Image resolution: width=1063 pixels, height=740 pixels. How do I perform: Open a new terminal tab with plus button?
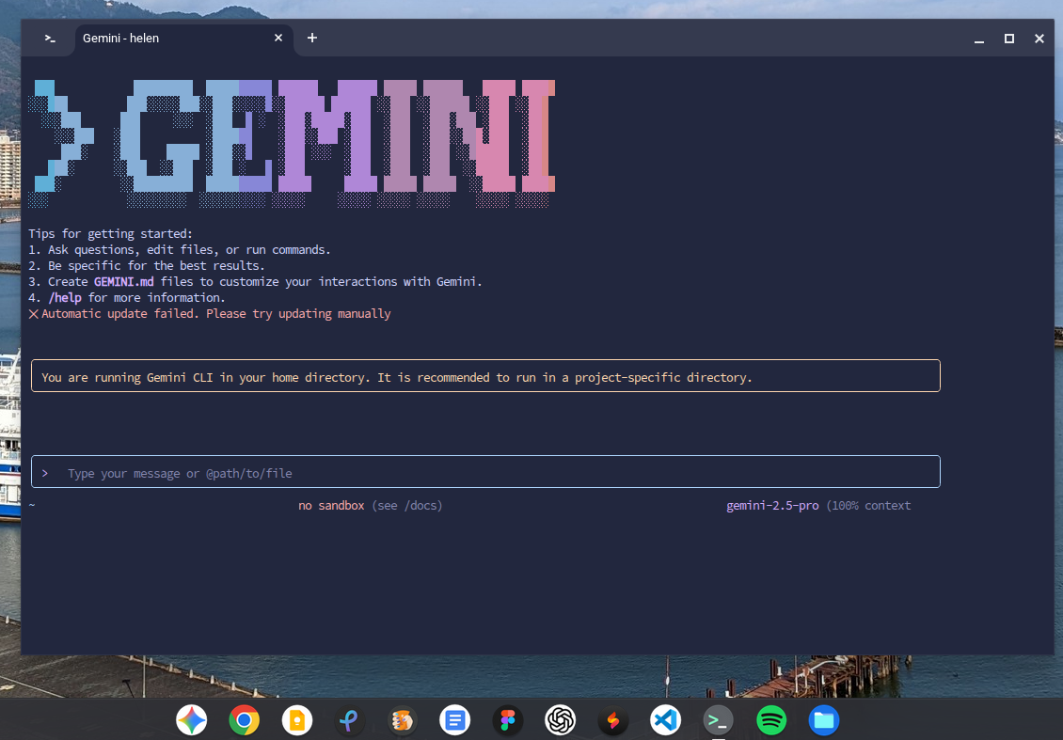click(x=312, y=39)
